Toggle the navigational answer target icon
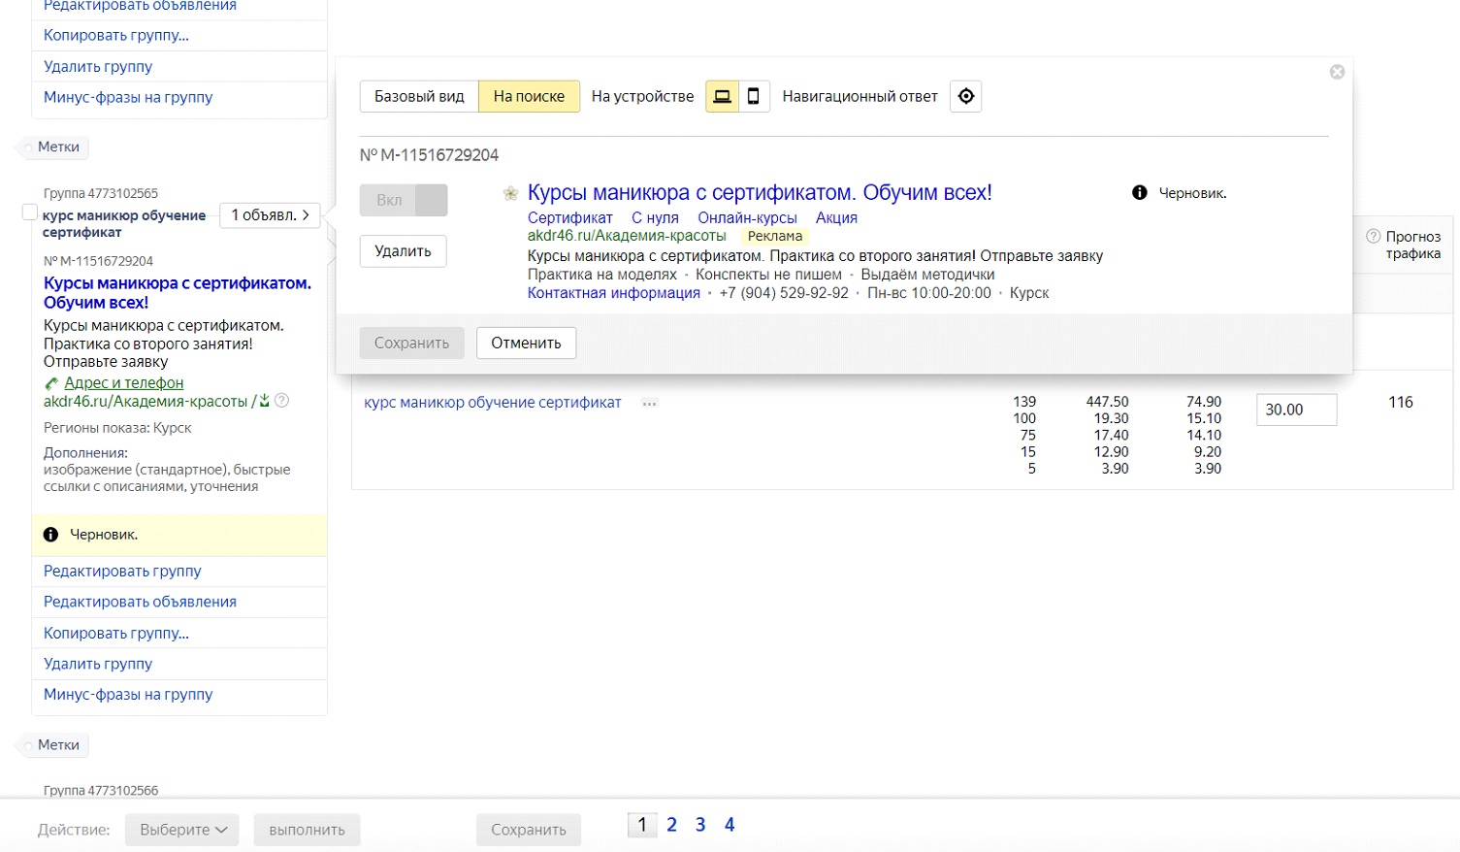The height and width of the screenshot is (852, 1460). (x=965, y=96)
